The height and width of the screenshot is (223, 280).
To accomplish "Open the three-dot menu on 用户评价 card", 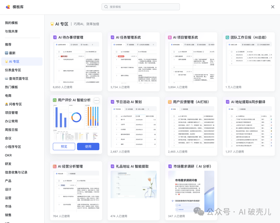I will (96, 100).
